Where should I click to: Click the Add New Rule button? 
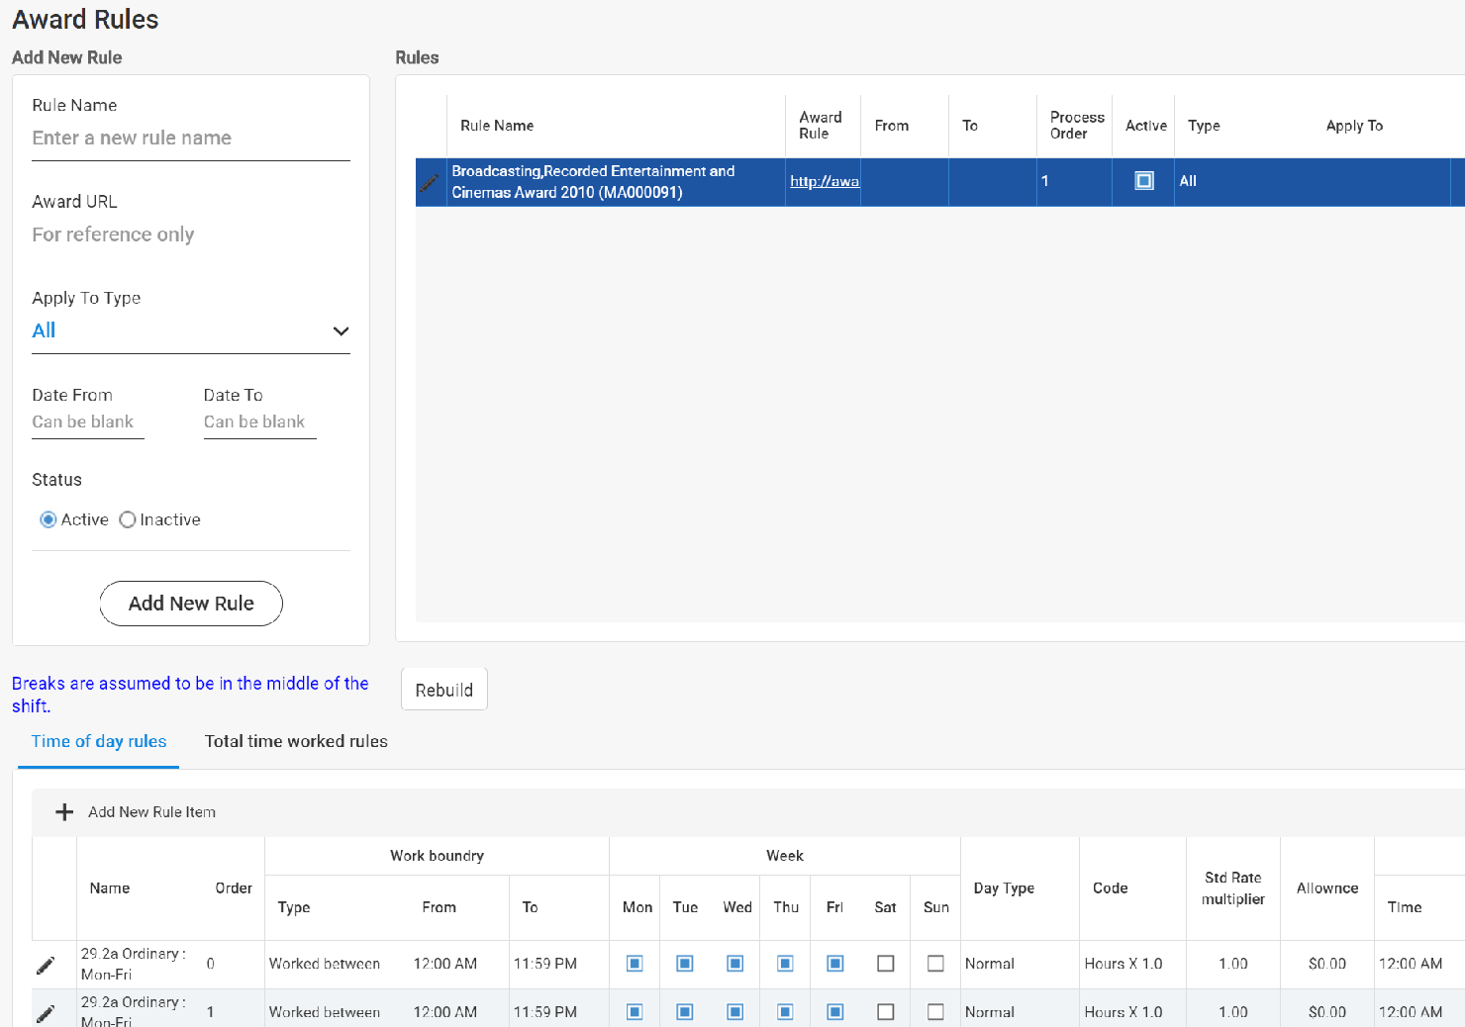click(x=190, y=604)
